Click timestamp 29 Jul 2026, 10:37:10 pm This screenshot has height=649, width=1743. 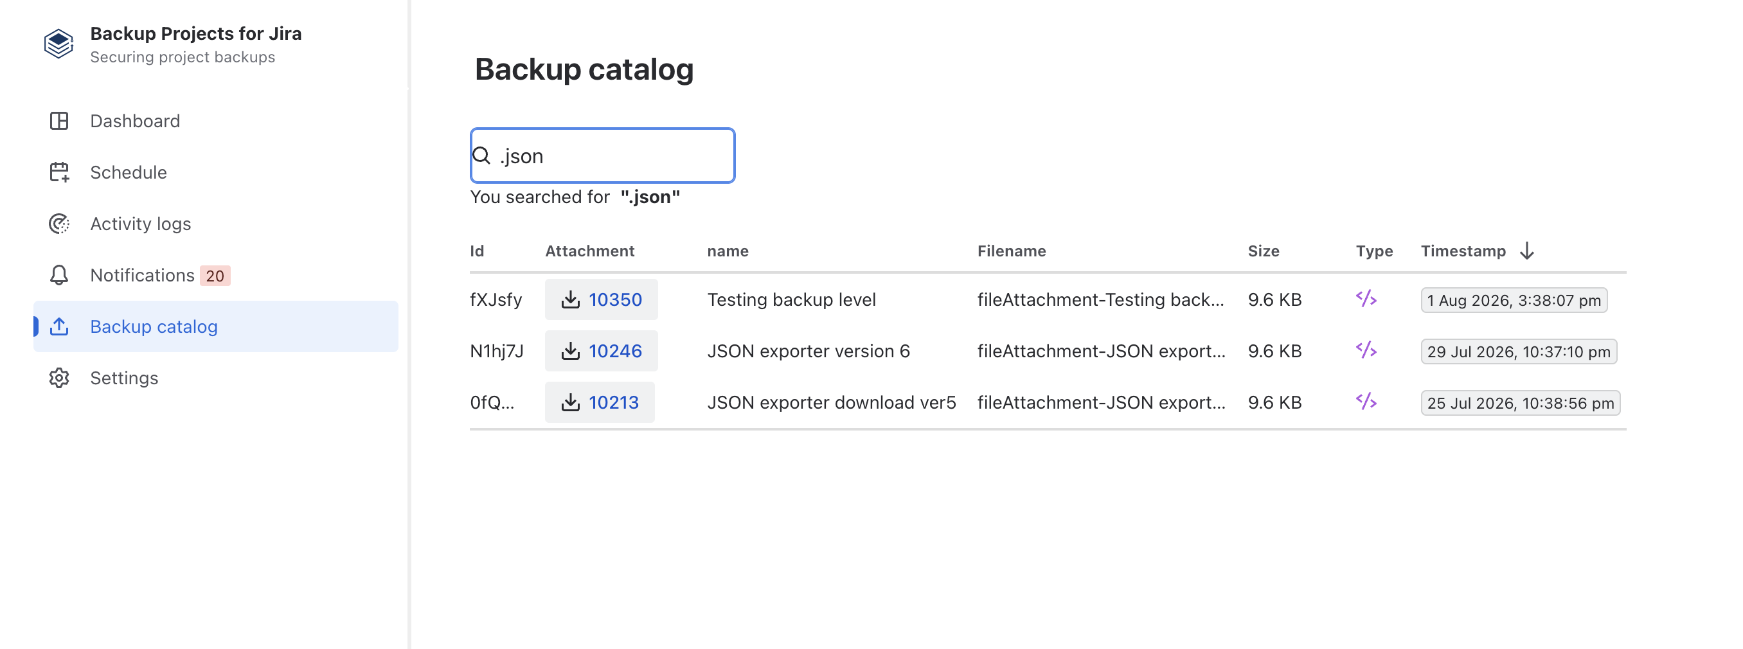click(1518, 351)
